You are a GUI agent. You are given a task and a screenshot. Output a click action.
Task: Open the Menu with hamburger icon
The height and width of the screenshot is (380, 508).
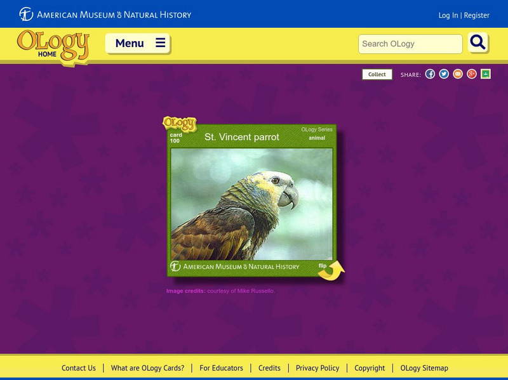pos(138,43)
